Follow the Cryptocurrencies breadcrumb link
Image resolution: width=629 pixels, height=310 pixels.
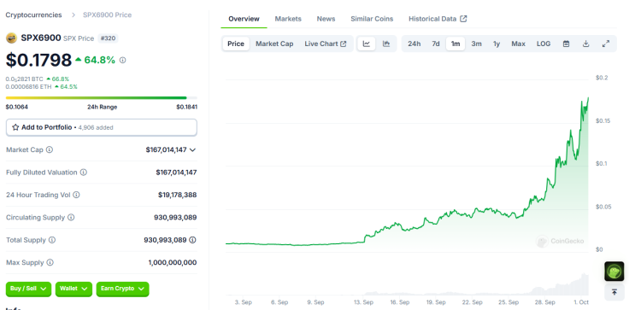click(x=33, y=15)
